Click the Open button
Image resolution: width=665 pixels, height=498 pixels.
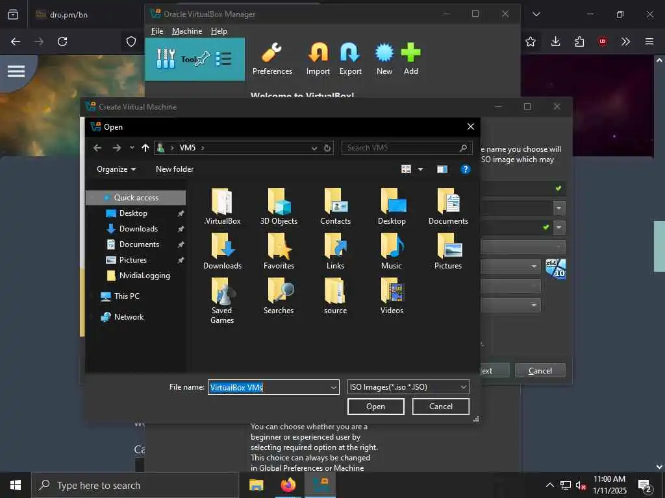(376, 407)
